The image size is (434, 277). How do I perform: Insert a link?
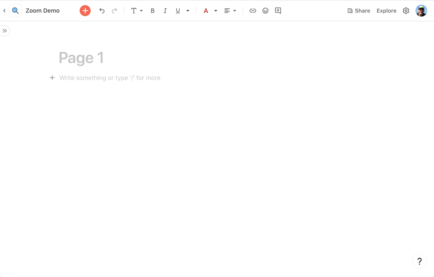[x=253, y=11]
